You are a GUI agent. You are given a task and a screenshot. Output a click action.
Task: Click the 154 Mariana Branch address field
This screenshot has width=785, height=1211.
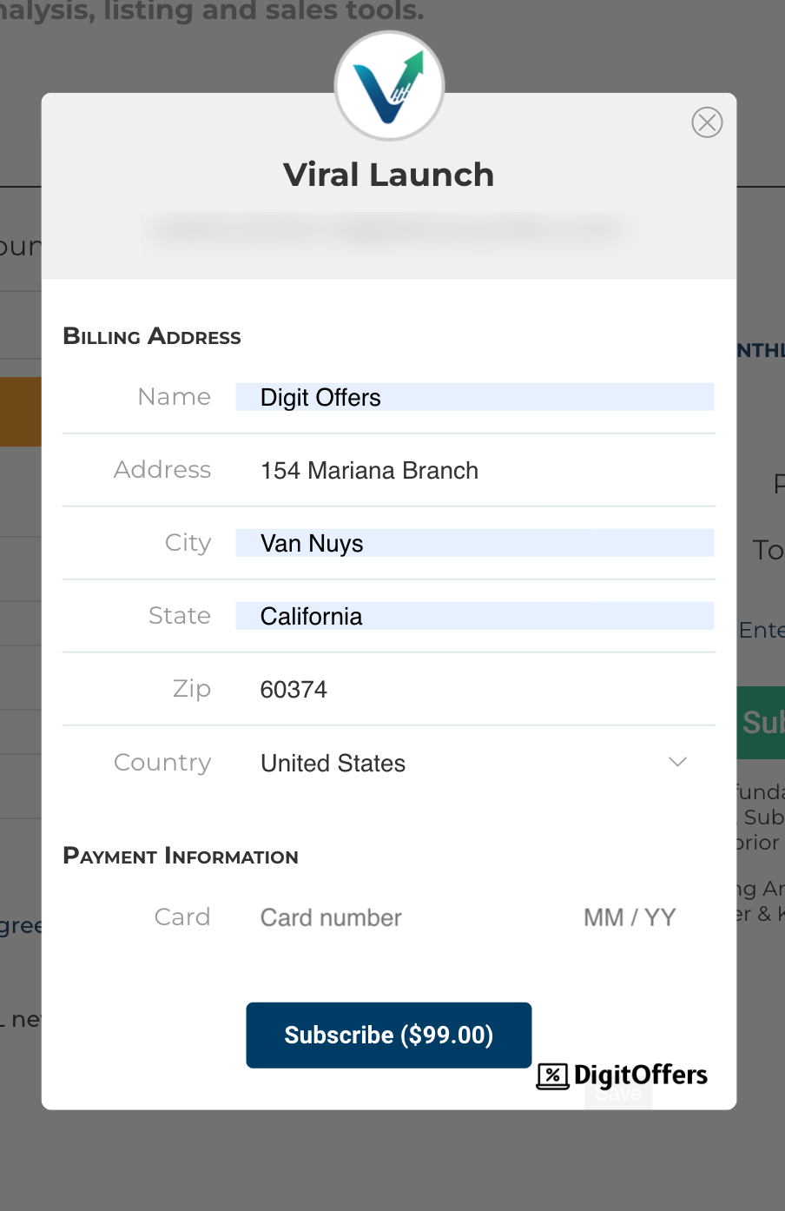tap(474, 470)
